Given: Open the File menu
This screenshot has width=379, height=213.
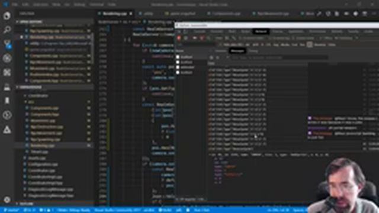Looking at the screenshot, I should [x=15, y=5].
